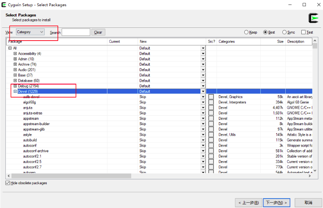Check the source box for autobuild
The height and width of the screenshot is (208, 323).
tap(211, 140)
